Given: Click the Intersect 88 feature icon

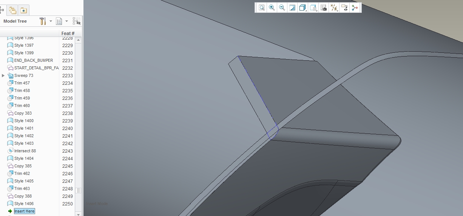Looking at the screenshot, I should coord(10,151).
